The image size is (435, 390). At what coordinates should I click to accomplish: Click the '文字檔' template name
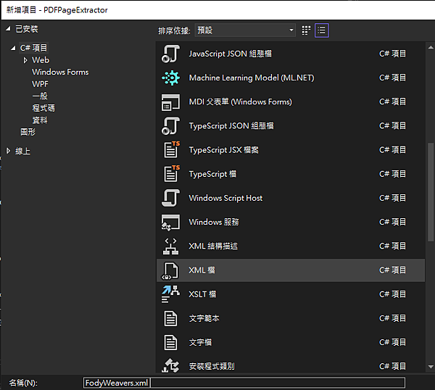tap(200, 343)
